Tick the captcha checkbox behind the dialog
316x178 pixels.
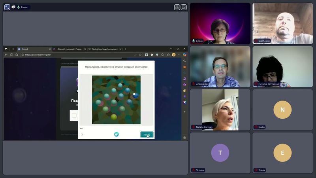74,116
